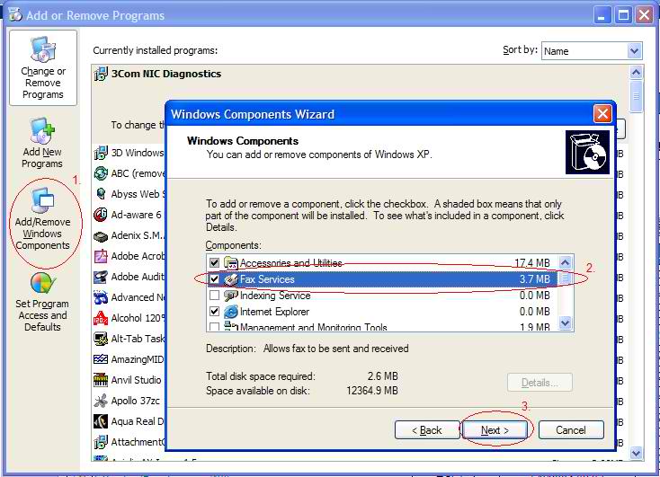Viewport: 660px width, 477px height.
Task: Select '17.4 MB' size of Accessories
Action: [x=532, y=263]
